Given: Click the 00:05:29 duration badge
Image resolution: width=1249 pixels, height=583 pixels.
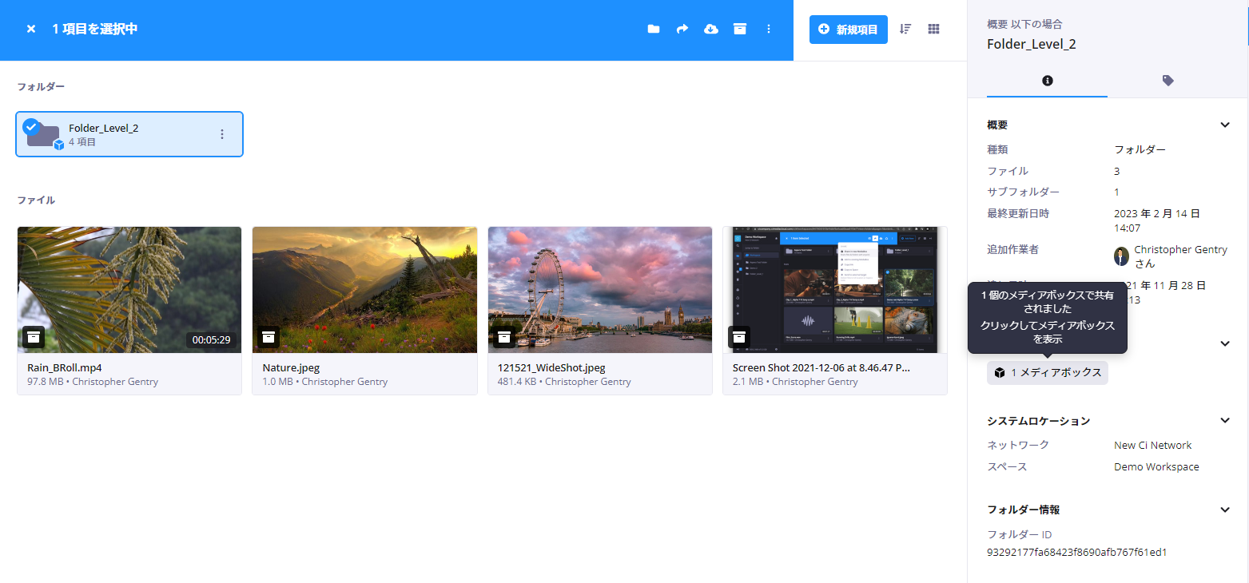Looking at the screenshot, I should pos(212,340).
